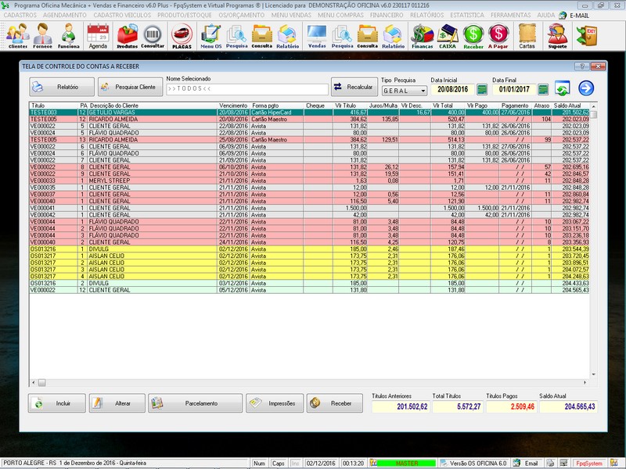Click the bottom Receber button

[x=335, y=403]
